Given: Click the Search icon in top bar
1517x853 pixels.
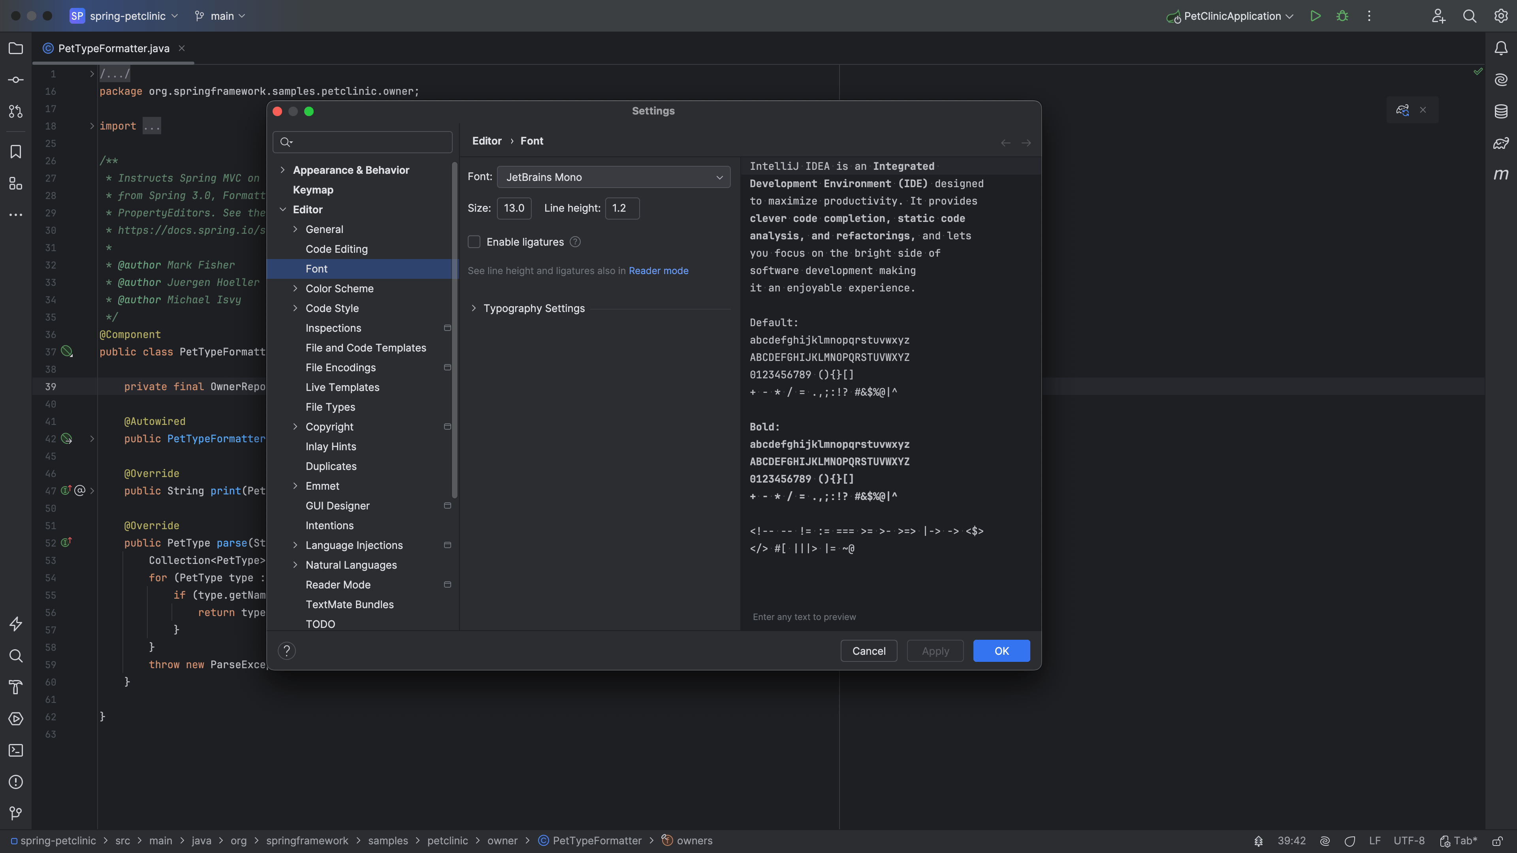Looking at the screenshot, I should (x=1469, y=16).
